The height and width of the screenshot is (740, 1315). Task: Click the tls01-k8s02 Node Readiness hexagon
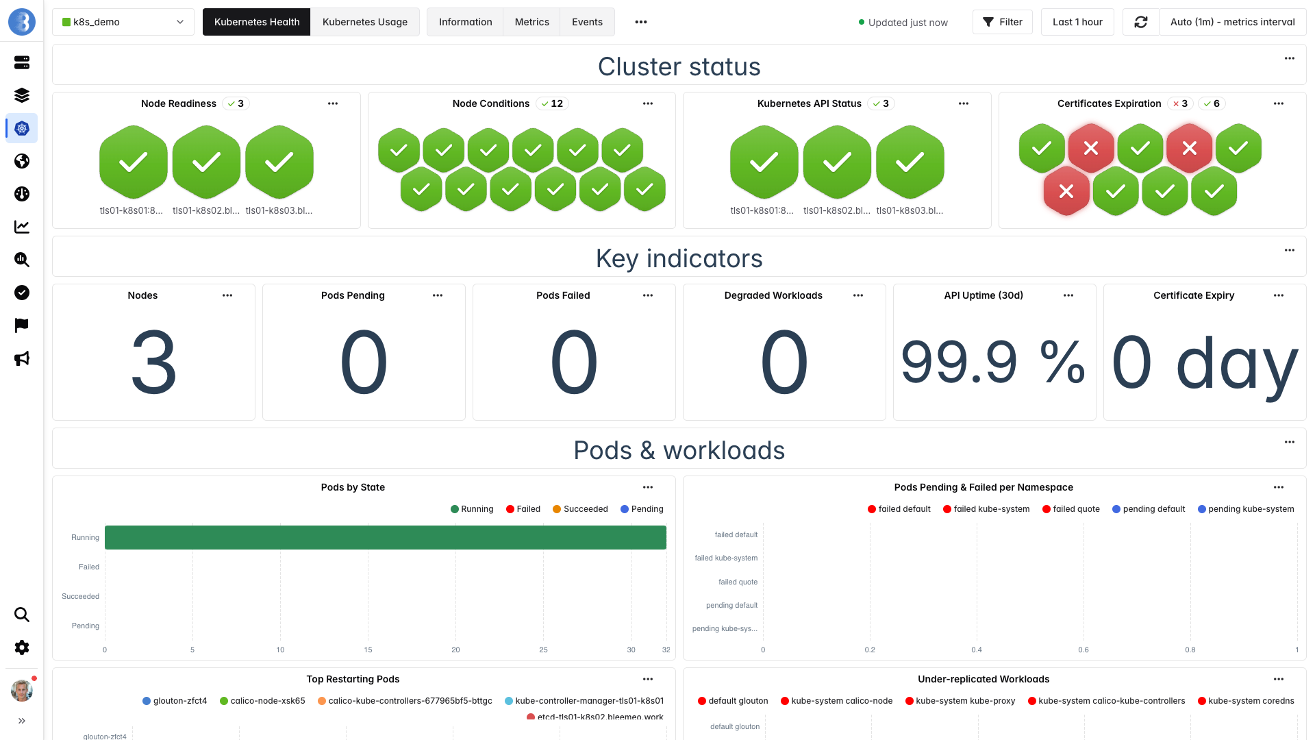coord(206,162)
